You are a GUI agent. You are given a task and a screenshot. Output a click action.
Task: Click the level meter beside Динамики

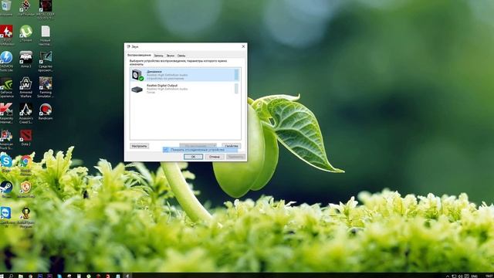(236, 75)
